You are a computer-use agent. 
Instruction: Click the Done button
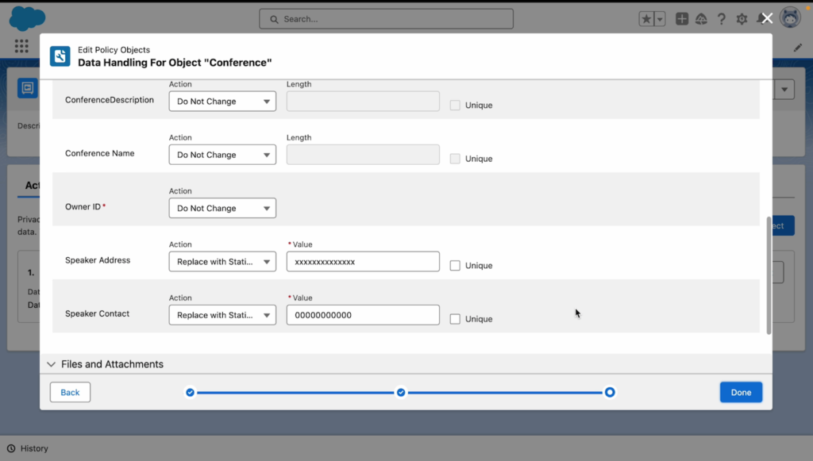740,391
